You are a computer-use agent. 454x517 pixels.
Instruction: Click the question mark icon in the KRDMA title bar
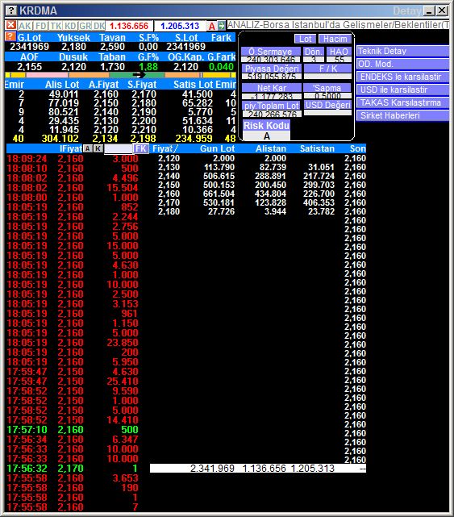click(x=11, y=10)
